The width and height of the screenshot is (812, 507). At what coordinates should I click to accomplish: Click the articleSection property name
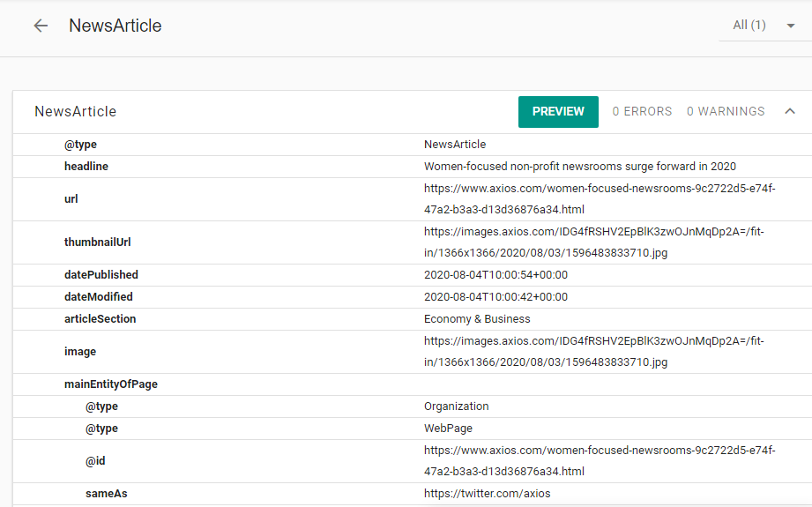100,319
